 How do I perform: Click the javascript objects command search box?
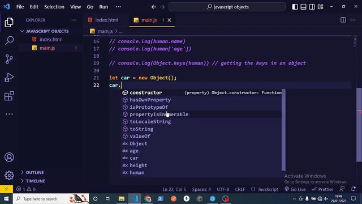pyautogui.click(x=227, y=7)
